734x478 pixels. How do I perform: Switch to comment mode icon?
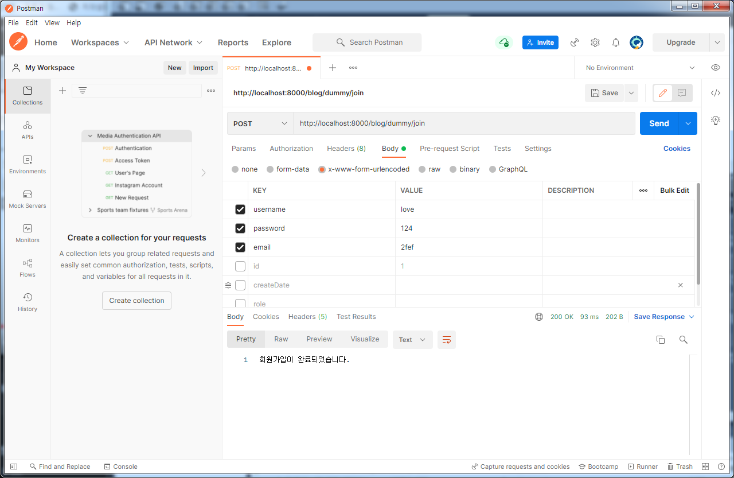click(x=682, y=93)
